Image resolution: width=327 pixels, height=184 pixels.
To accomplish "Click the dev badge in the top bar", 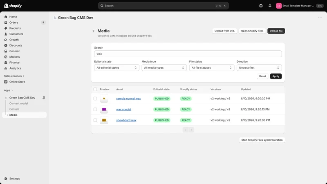I will click(320, 6).
